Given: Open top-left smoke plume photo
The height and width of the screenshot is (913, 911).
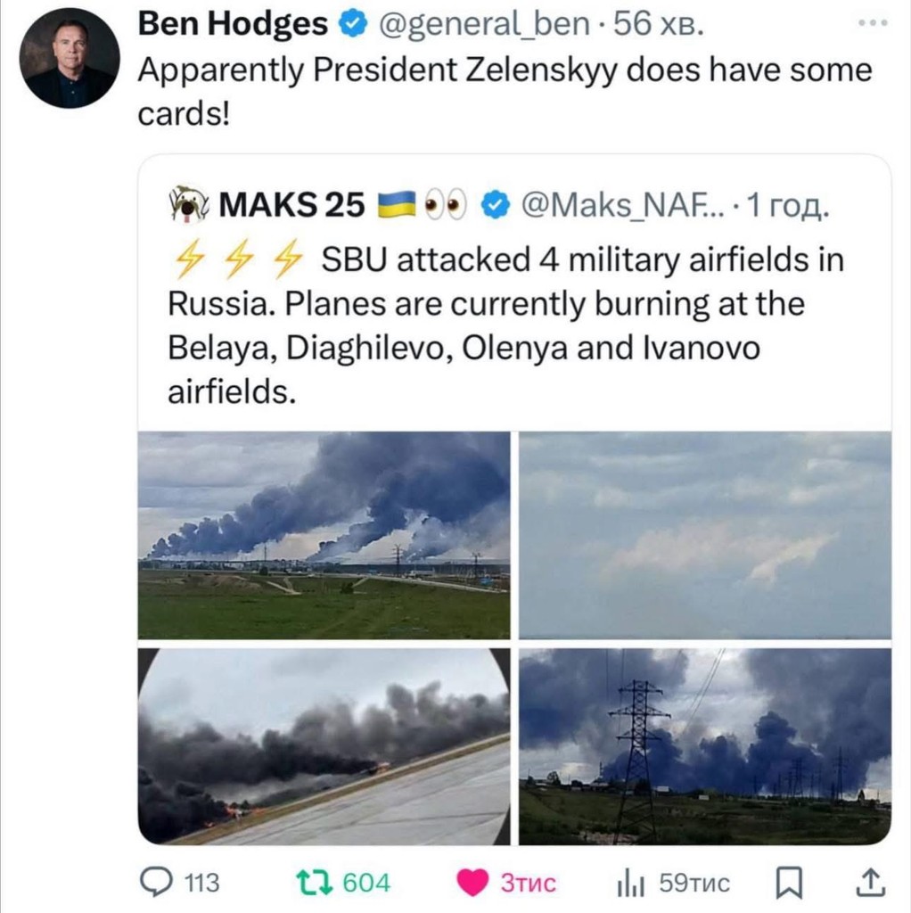Looking at the screenshot, I should [x=324, y=535].
